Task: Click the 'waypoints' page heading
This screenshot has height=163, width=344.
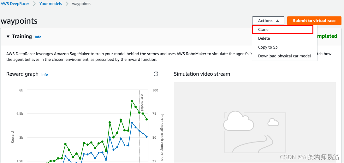Action: pos(19,21)
